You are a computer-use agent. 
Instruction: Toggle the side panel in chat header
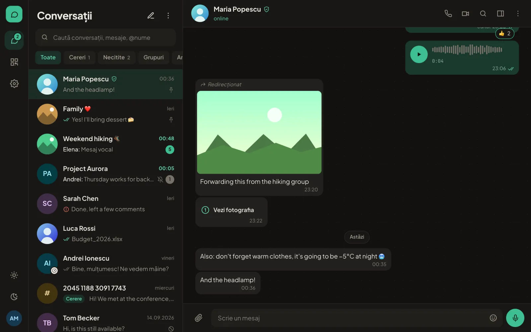500,14
